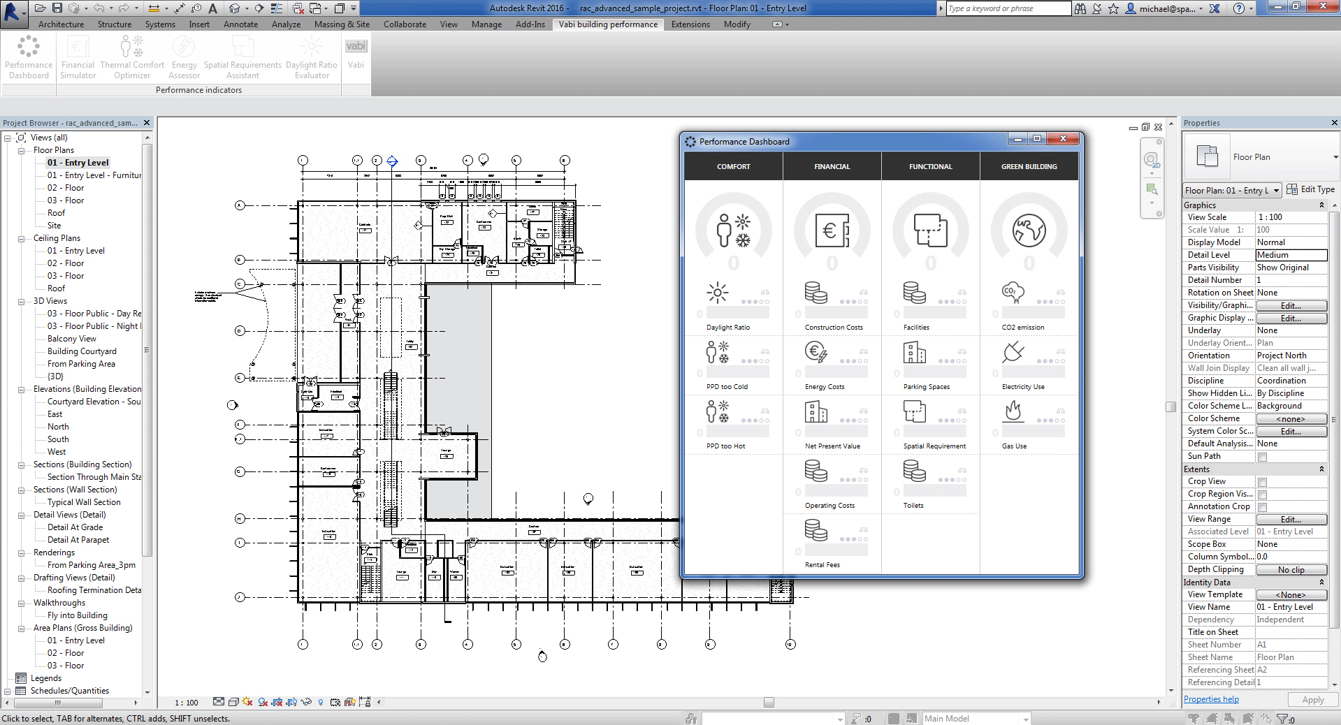The height and width of the screenshot is (725, 1341).
Task: Select the Daylight Ratio sun icon
Action: coord(718,293)
